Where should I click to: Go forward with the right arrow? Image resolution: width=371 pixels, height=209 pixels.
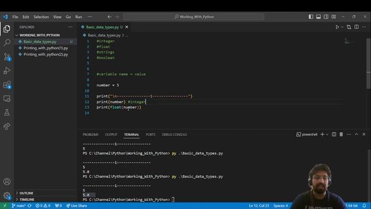(x=117, y=17)
